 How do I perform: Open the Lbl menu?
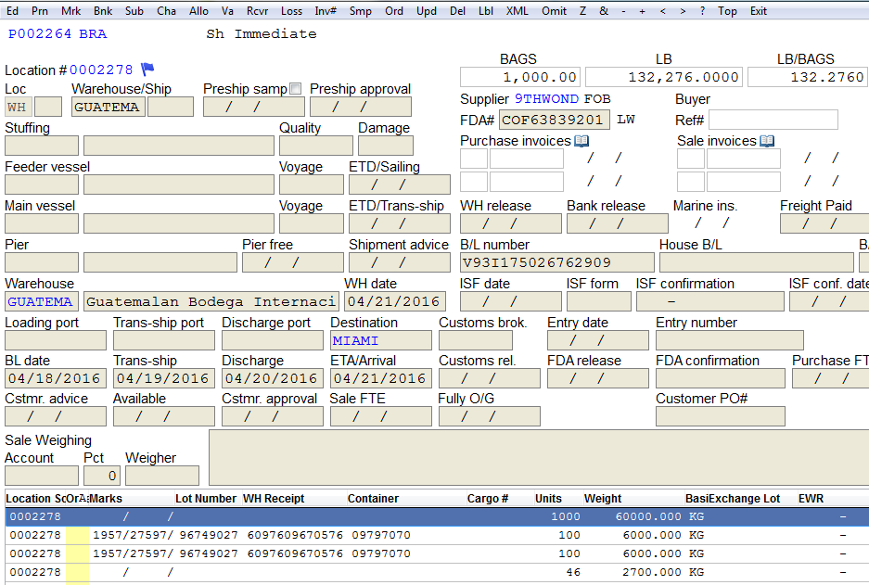coord(486,11)
